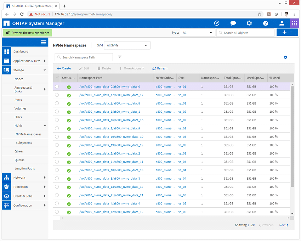Select radio for a800_nvme_data_10 row
301x241 pixels.
pos(57,137)
